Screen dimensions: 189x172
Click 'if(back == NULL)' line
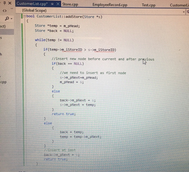click(x=68, y=64)
